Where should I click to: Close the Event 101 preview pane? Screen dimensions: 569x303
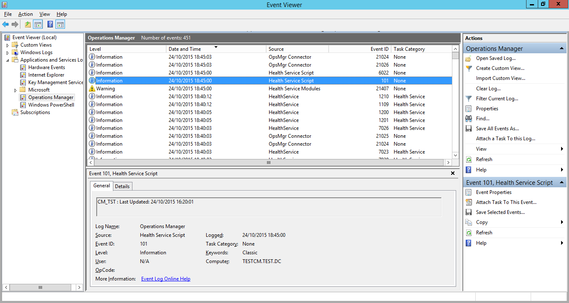click(x=453, y=173)
